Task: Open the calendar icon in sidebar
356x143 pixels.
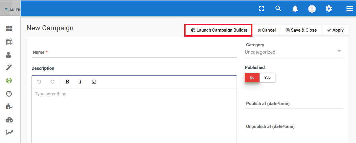Action: click(x=9, y=42)
